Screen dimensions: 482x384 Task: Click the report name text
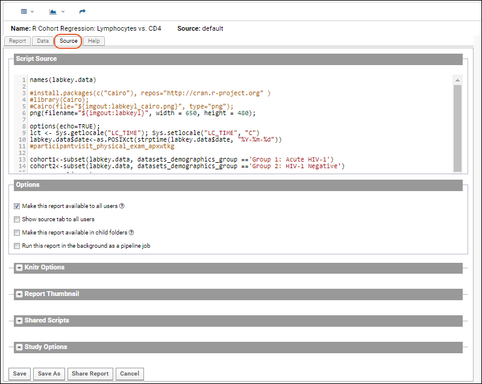coord(96,28)
